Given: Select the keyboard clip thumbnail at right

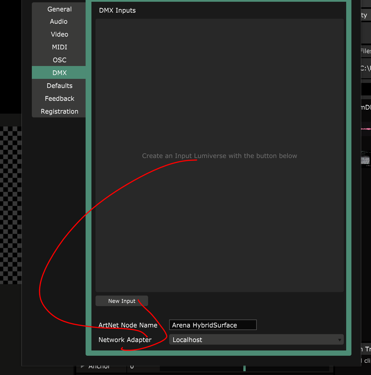Looking at the screenshot, I should click(365, 159).
